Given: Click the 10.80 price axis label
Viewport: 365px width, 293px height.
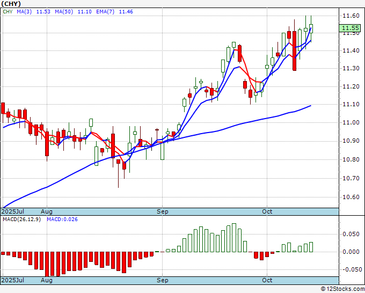Looking at the screenshot, I should tap(351, 160).
